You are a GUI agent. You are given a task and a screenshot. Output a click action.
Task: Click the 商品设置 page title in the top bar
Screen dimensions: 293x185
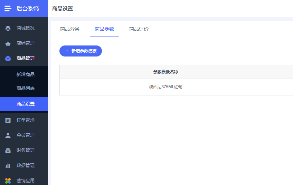[63, 9]
